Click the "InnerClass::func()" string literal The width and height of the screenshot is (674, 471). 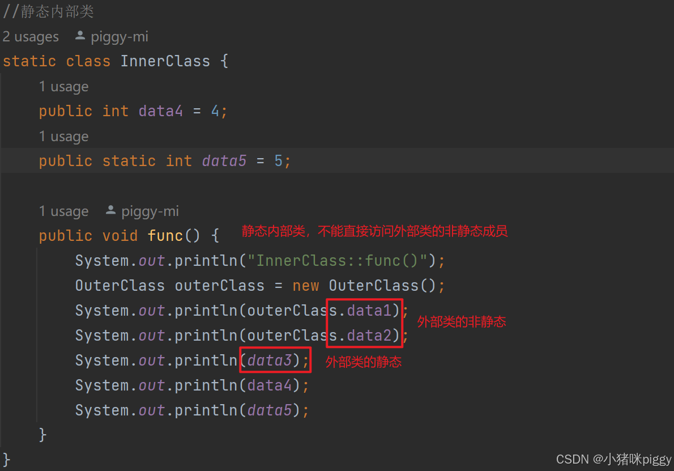click(338, 261)
